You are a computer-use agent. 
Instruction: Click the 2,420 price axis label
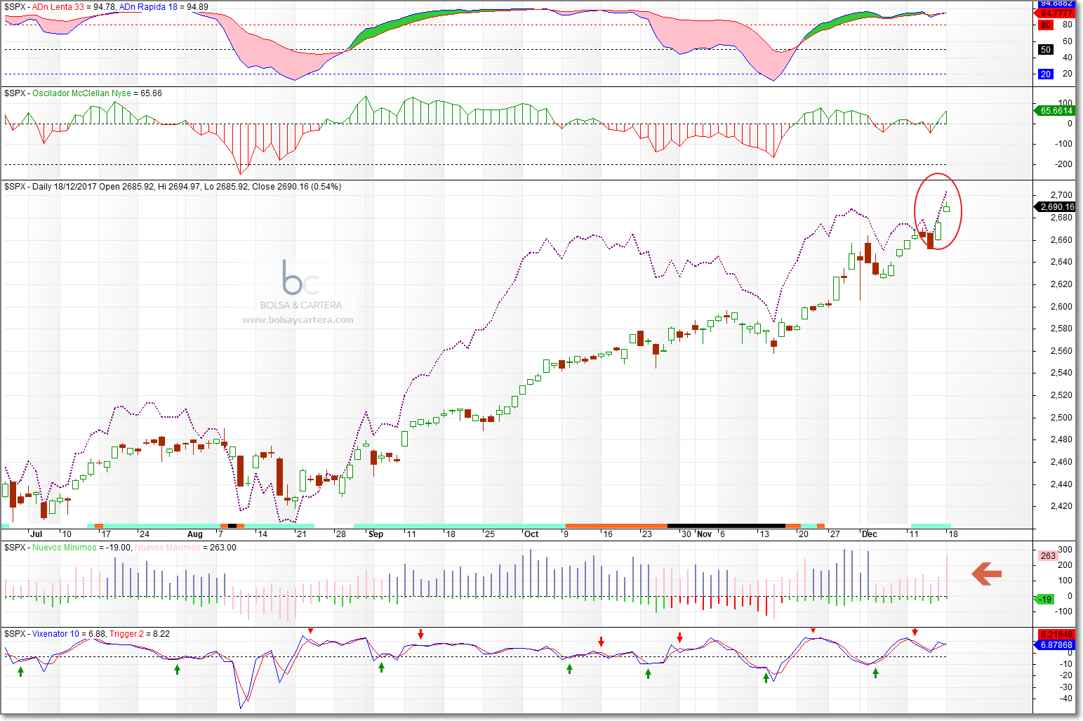pos(1061,506)
